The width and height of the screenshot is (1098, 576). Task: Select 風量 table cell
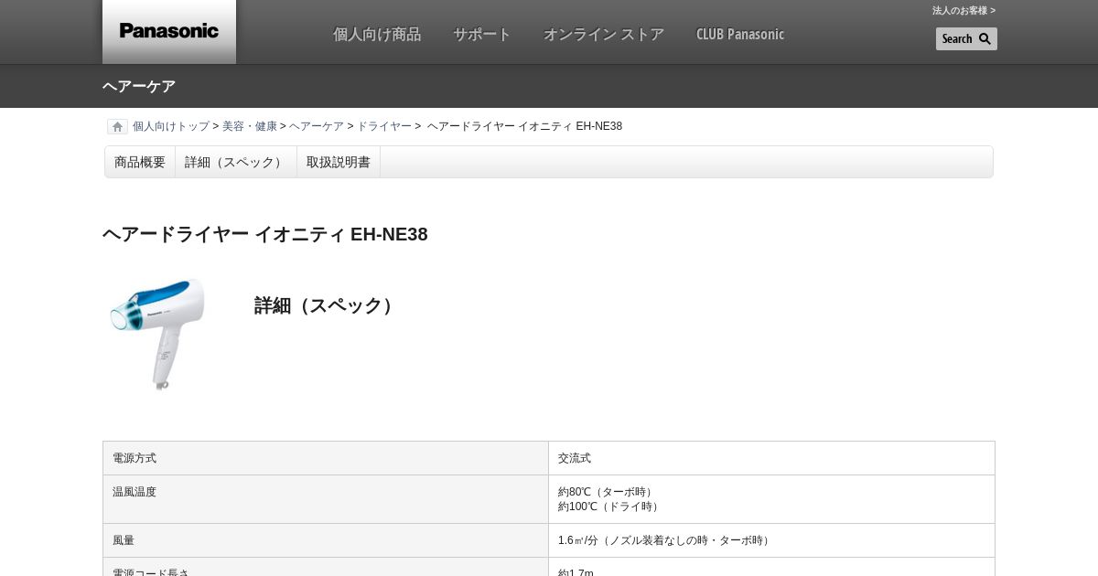point(326,540)
